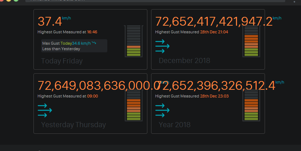Click the Max Gust Today info box
The image size is (301, 151).
click(74, 46)
